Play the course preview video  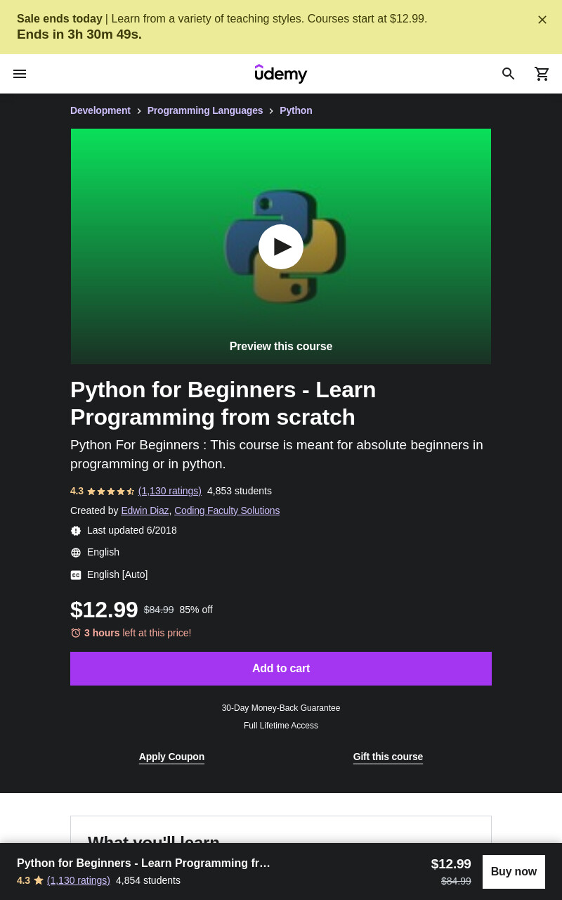point(281,247)
